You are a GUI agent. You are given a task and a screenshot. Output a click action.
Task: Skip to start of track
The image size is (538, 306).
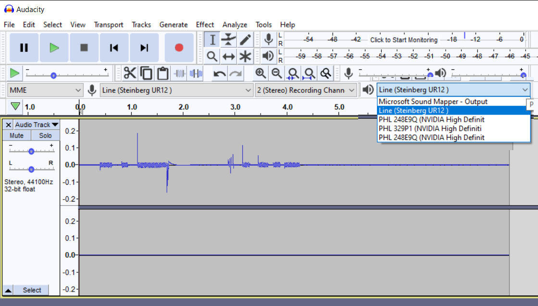pyautogui.click(x=114, y=48)
